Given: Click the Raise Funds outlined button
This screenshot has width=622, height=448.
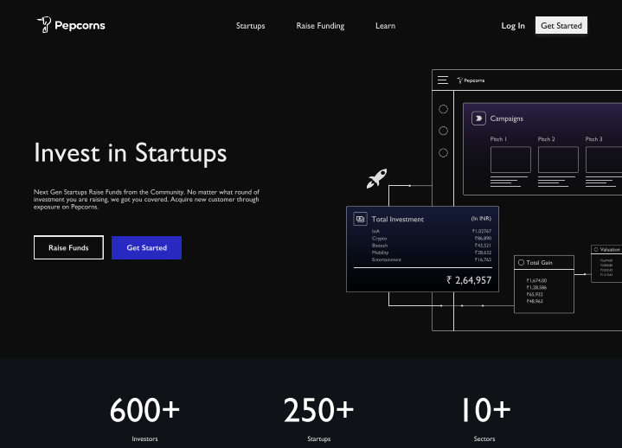Looking at the screenshot, I should (x=68, y=247).
